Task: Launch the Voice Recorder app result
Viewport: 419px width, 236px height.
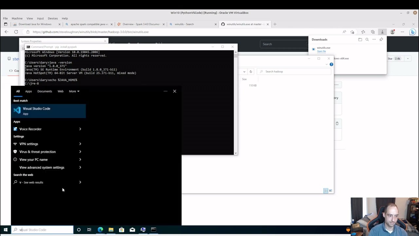Action: click(x=30, y=129)
